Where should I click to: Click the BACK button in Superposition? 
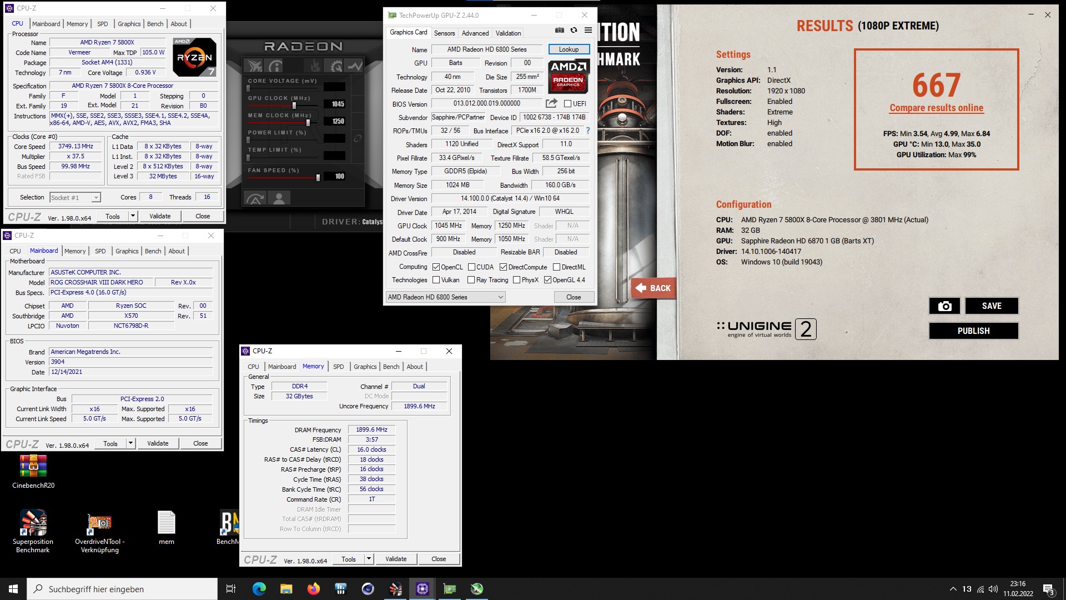653,288
